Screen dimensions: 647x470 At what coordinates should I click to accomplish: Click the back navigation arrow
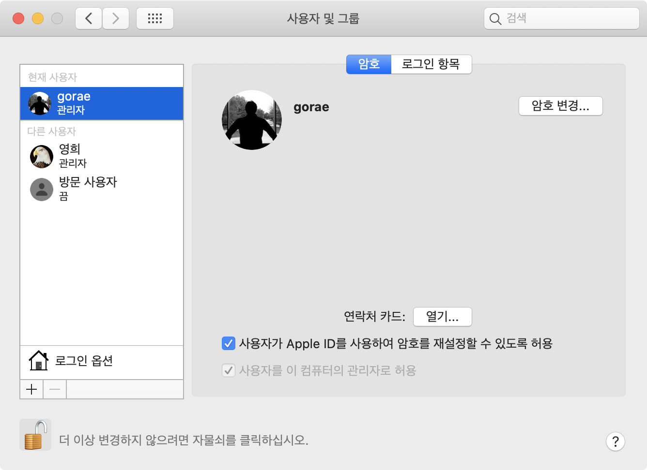[89, 19]
